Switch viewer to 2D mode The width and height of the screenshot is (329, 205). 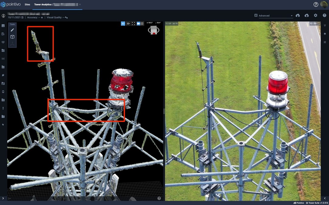[x=128, y=23]
